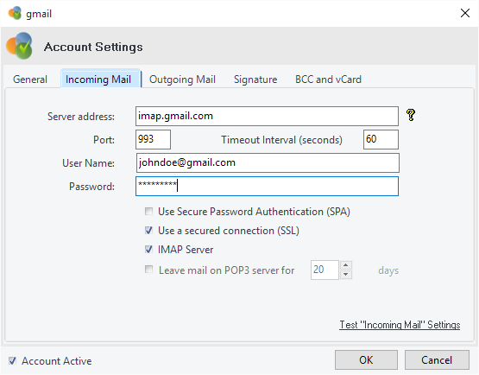Click the yellow question mark help icon

click(411, 115)
